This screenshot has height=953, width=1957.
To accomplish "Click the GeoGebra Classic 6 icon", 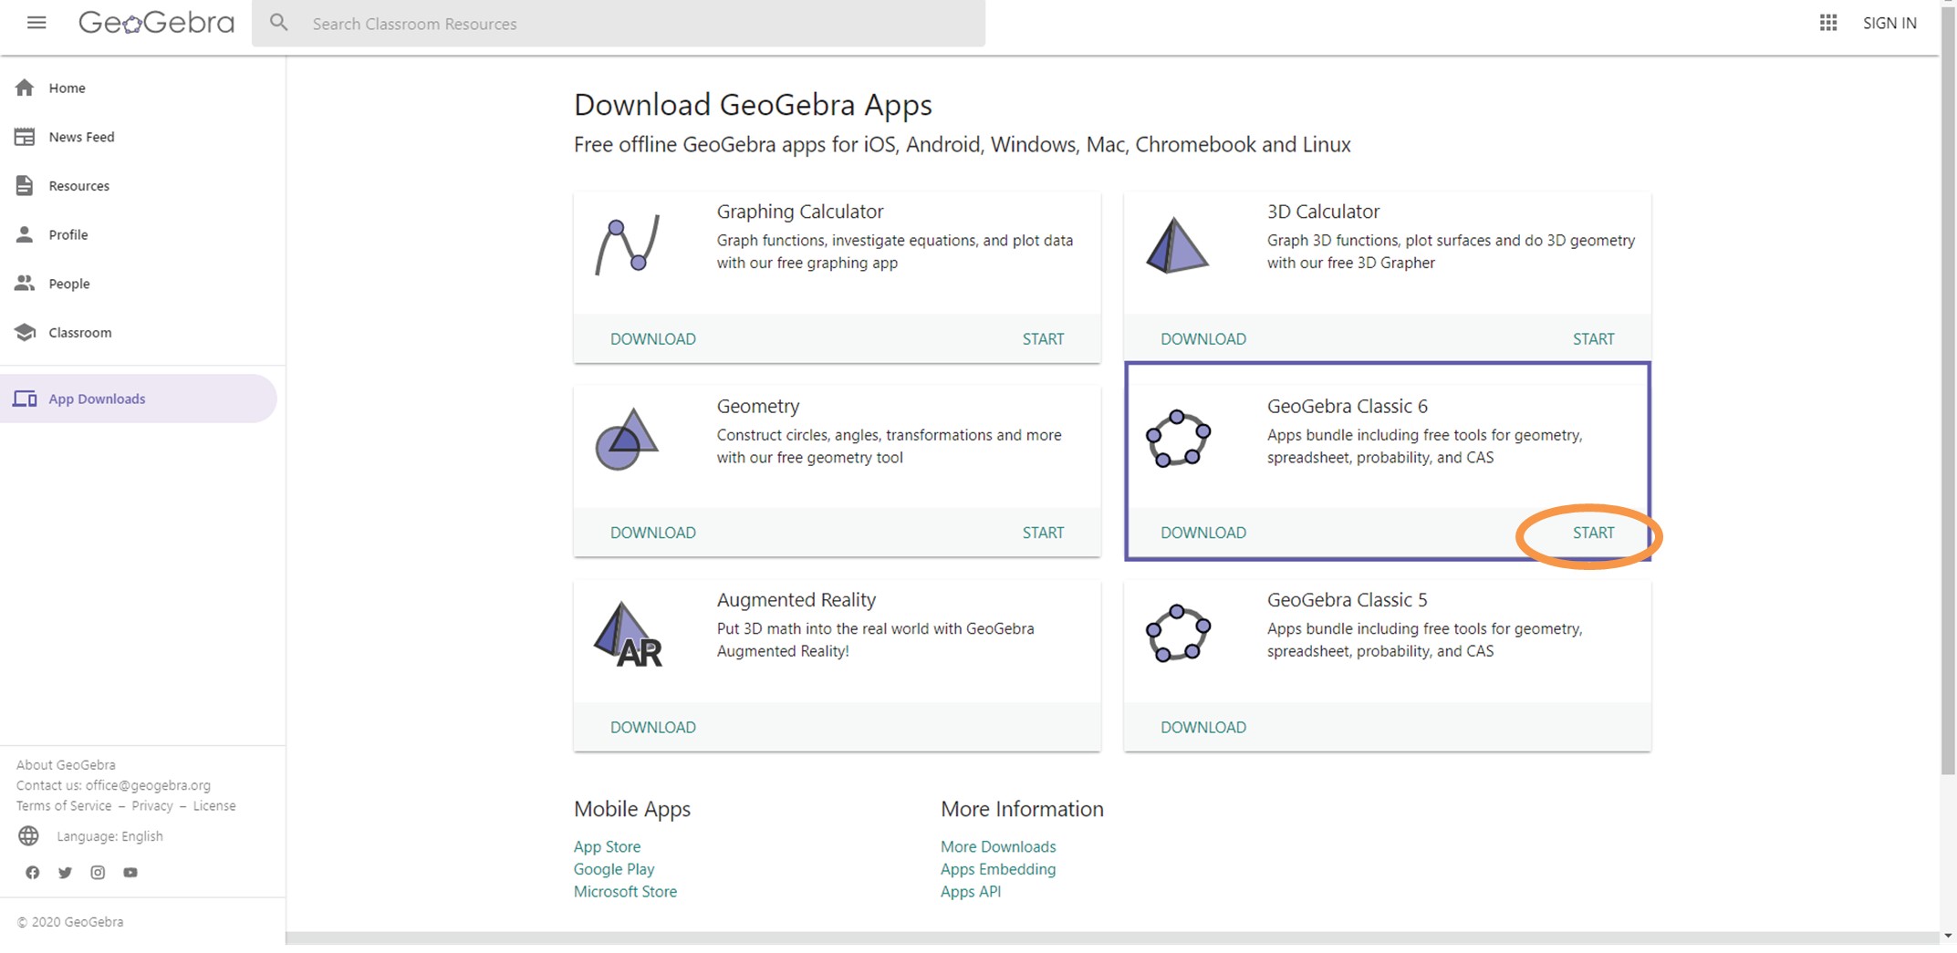I will (1178, 439).
